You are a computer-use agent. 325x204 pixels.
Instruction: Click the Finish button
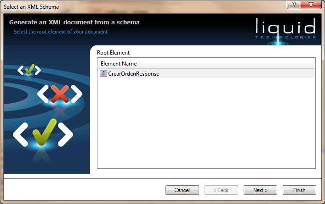[x=299, y=190]
